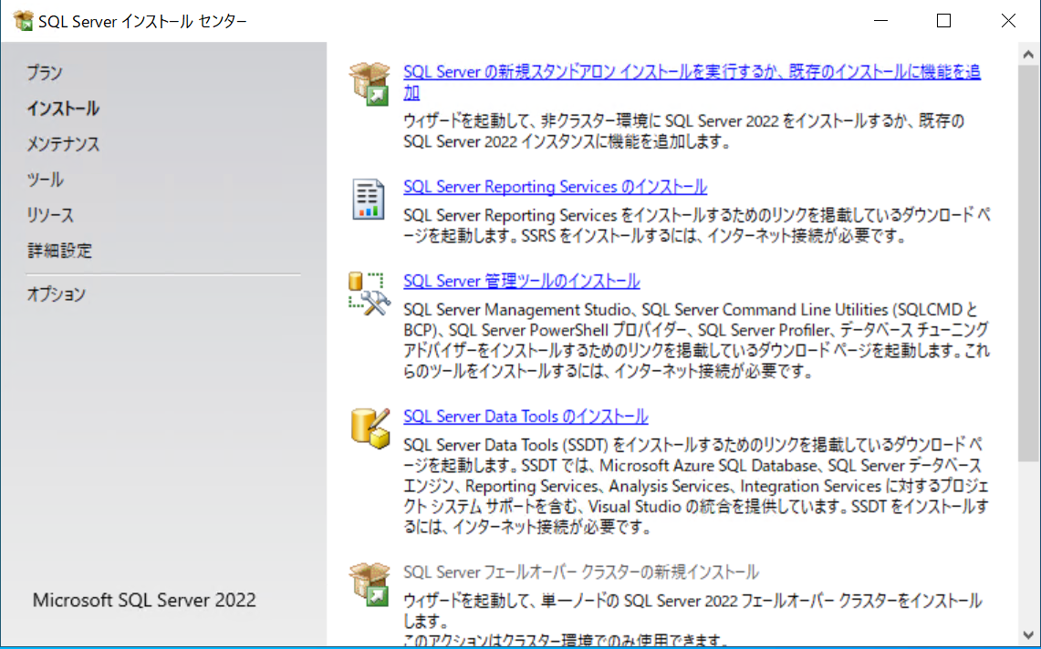The height and width of the screenshot is (649, 1041).
Task: Open 詳細設定 in the sidebar
Action: (x=59, y=251)
